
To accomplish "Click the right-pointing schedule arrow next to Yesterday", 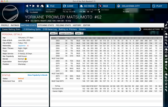I will click(99, 10).
